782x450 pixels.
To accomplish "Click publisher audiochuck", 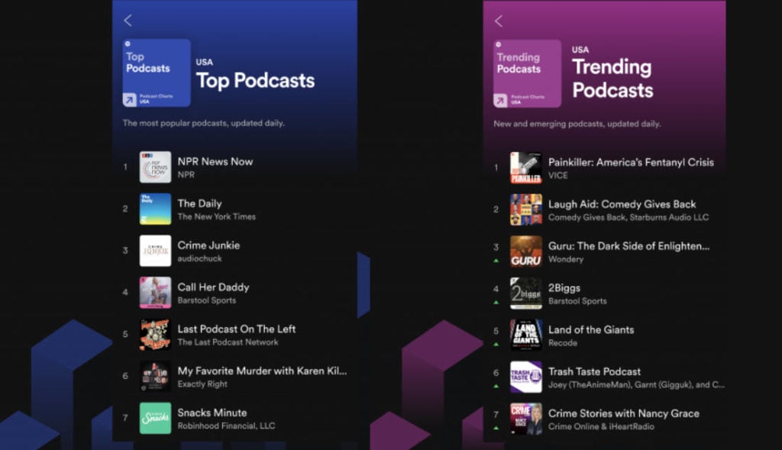I will [x=199, y=258].
